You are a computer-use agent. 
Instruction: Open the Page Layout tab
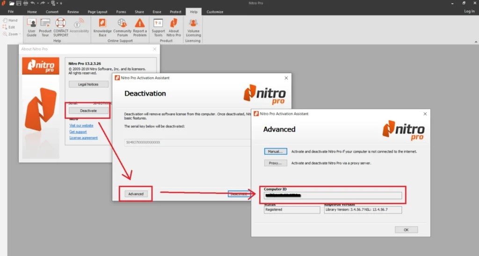pos(97,12)
